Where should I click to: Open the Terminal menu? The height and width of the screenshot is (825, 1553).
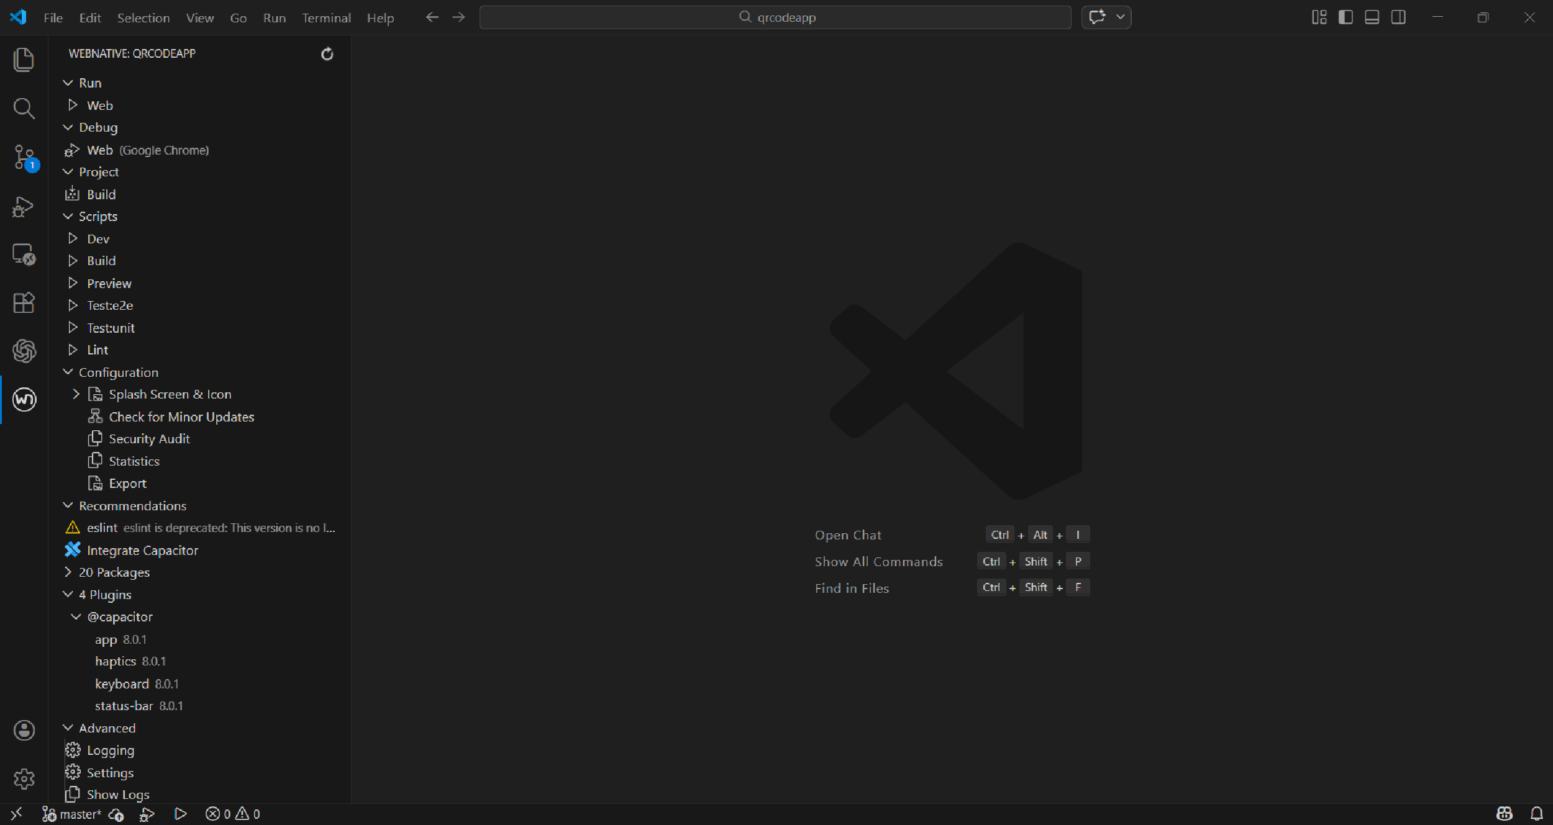pos(327,17)
